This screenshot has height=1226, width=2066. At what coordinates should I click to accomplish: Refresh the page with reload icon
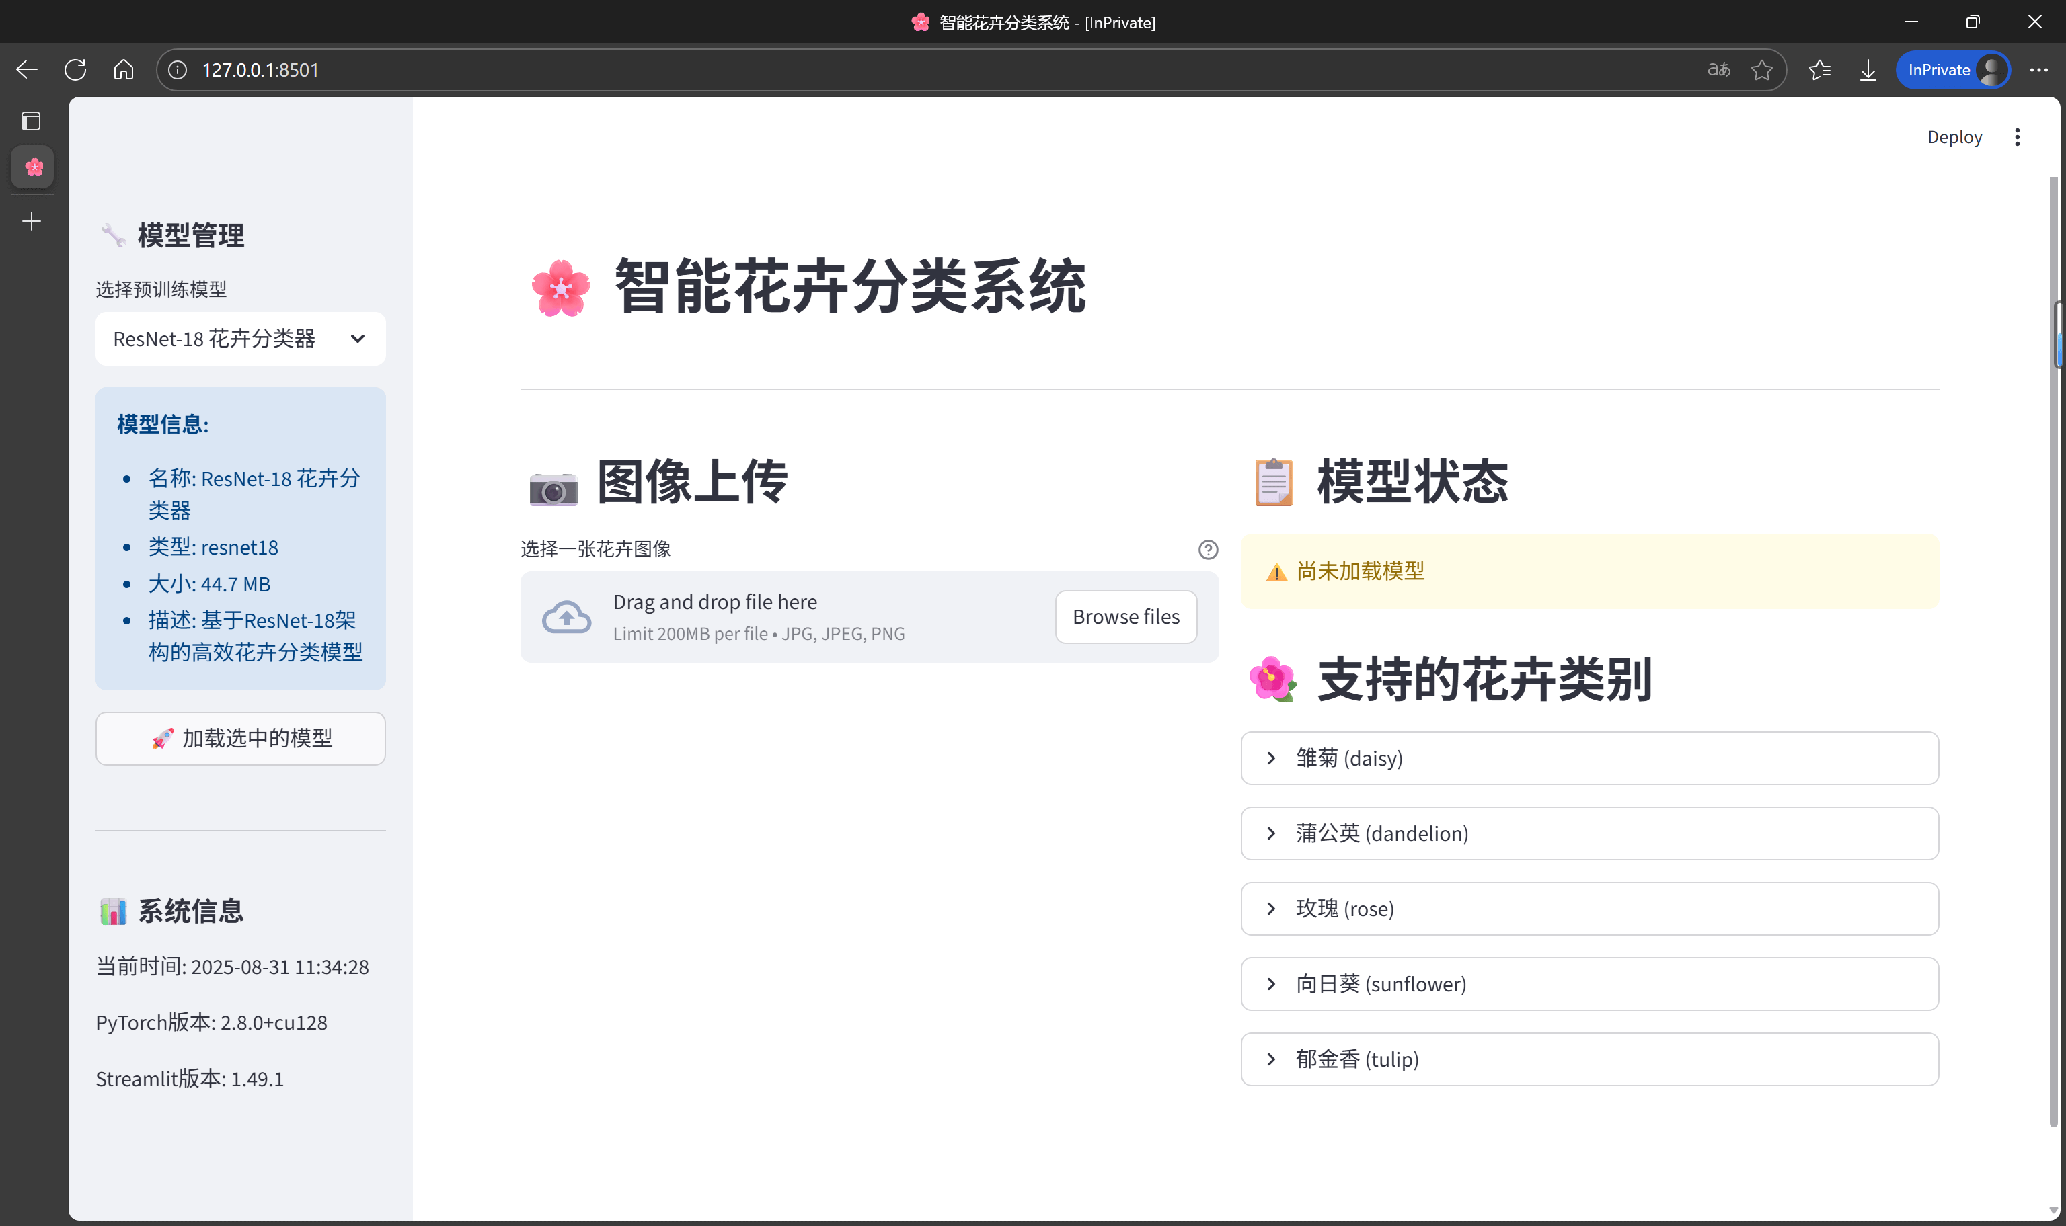pyautogui.click(x=75, y=70)
